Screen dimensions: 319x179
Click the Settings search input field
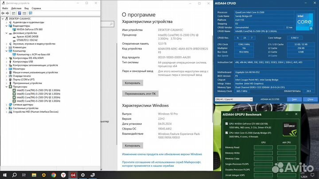point(107,24)
